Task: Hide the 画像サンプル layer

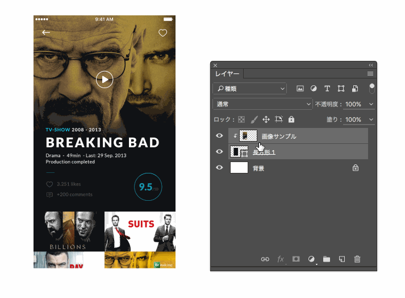Action: point(219,135)
